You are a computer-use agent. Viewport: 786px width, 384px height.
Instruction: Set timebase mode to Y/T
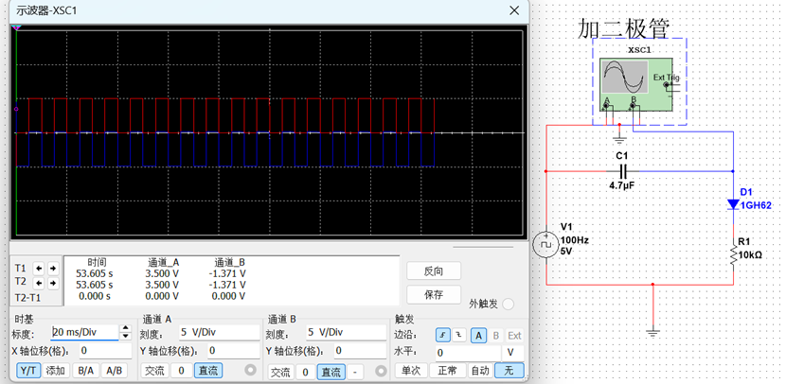click(x=28, y=371)
